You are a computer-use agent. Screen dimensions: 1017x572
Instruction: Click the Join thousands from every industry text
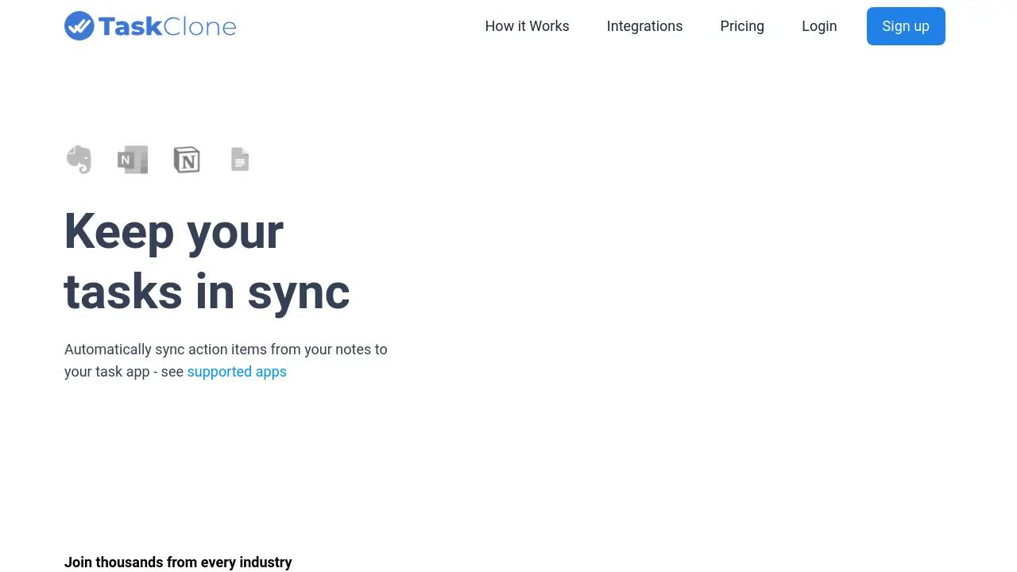point(178,562)
